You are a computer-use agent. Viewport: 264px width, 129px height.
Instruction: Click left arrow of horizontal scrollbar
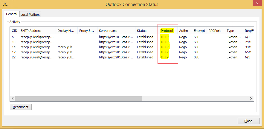12,99
